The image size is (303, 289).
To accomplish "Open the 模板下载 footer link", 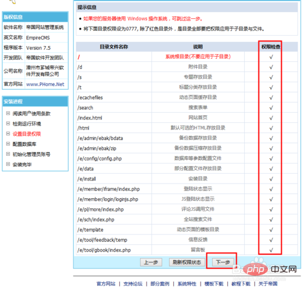I will (x=214, y=284).
